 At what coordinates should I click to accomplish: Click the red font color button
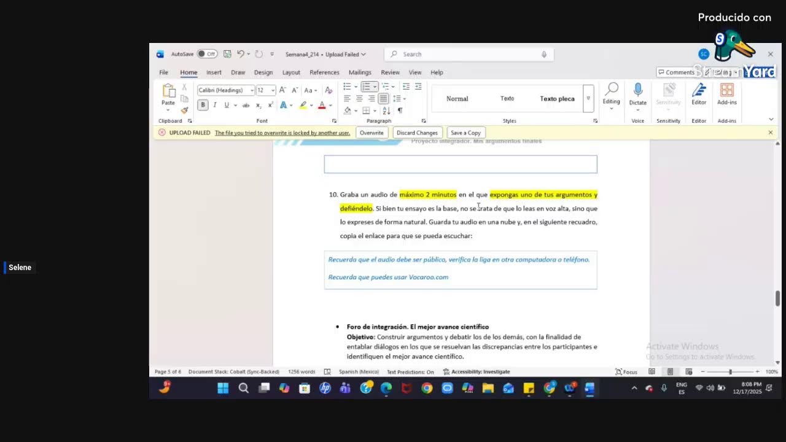tap(321, 105)
